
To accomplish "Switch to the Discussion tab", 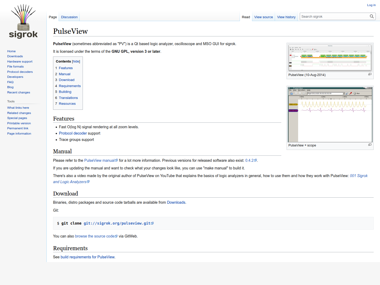I will click(69, 17).
